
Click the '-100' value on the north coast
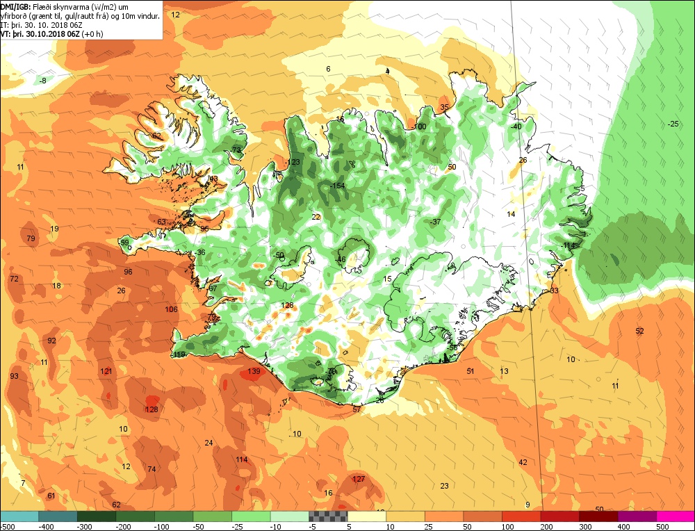(x=419, y=126)
